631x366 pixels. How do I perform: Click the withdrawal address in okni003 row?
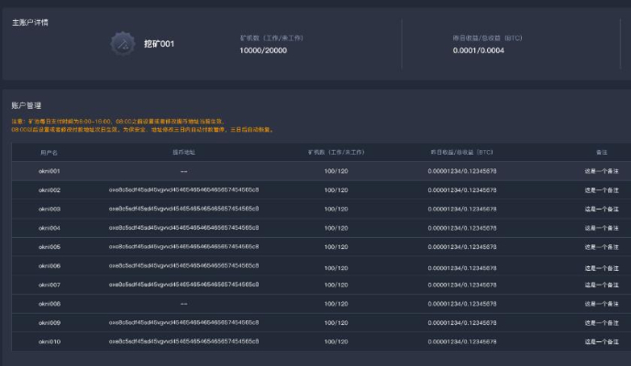(x=184, y=209)
